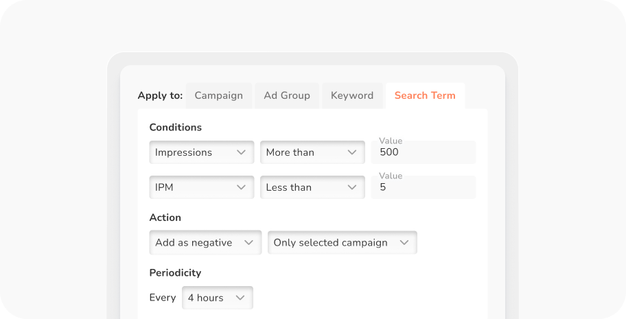Click the Value field containing 500

pyautogui.click(x=424, y=152)
